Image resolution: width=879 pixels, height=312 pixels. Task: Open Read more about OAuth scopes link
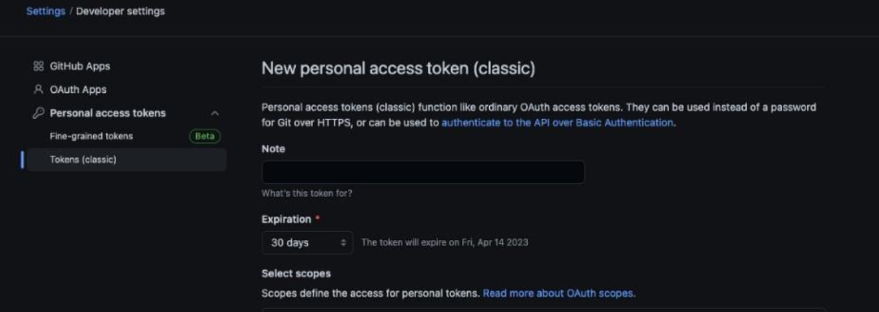558,293
